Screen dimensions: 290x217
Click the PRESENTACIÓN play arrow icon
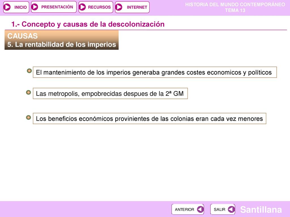34,7
